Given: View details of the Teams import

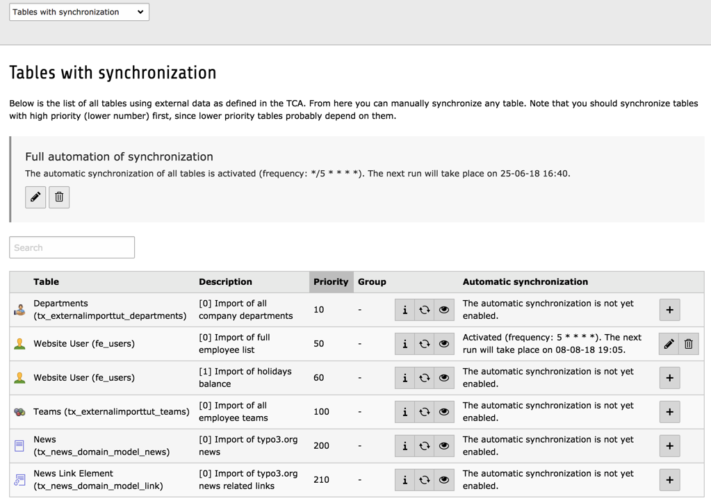Looking at the screenshot, I should click(x=404, y=411).
